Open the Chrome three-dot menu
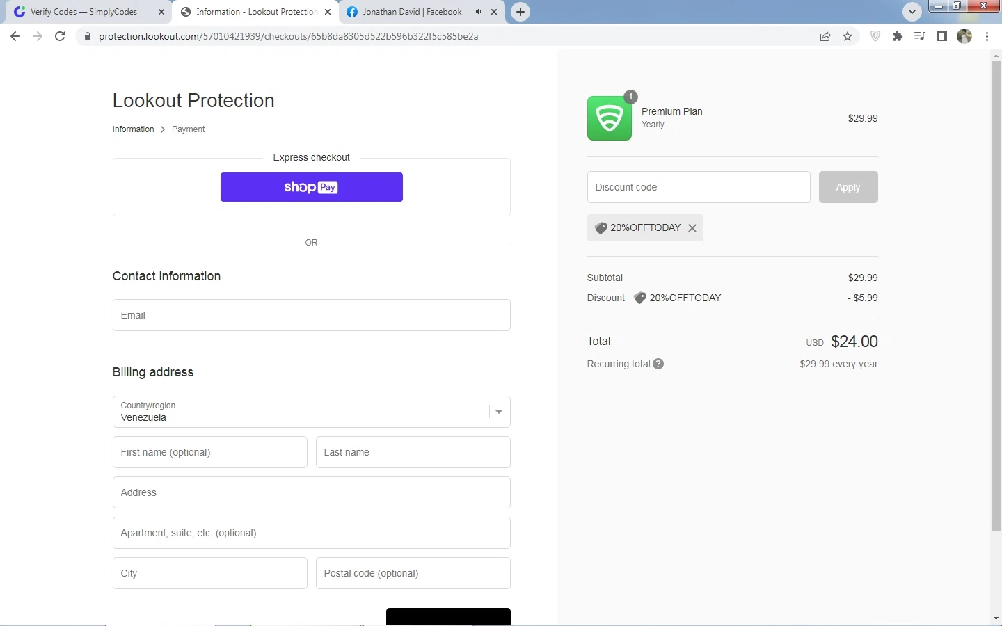The width and height of the screenshot is (1002, 626). 987,36
